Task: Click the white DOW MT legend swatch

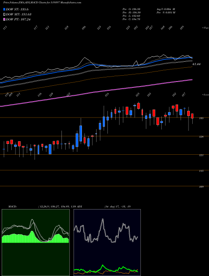Action: tap(5, 14)
